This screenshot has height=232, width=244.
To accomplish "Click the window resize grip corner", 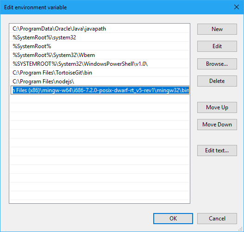I will pyautogui.click(x=240, y=229).
